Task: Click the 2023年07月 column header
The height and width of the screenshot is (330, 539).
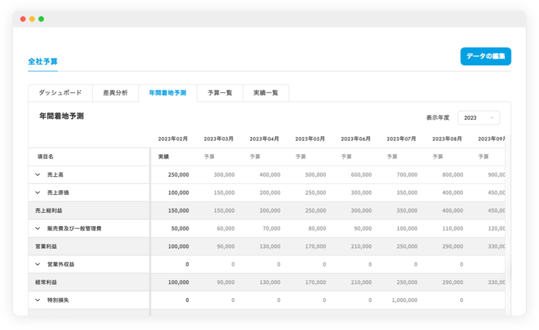Action: point(401,139)
